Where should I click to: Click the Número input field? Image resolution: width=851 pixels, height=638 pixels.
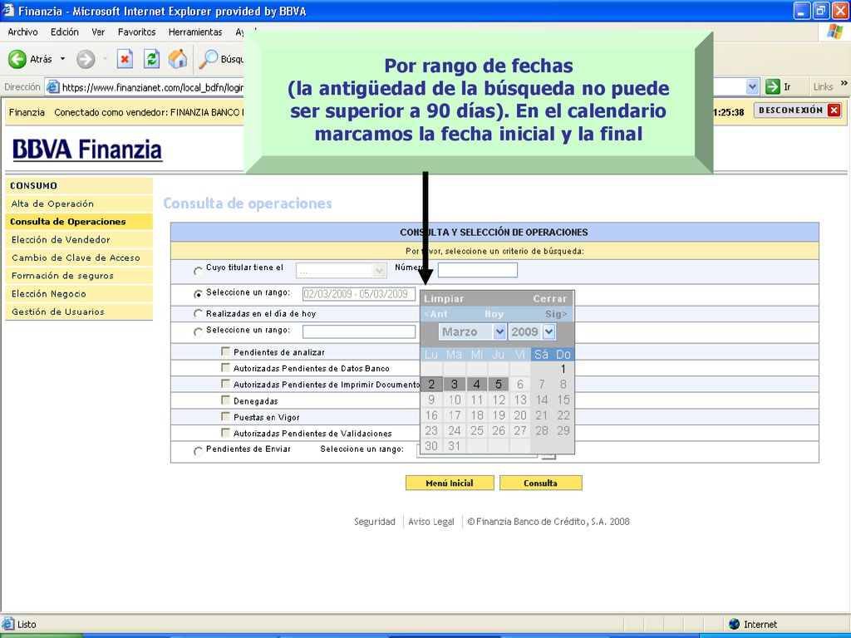tap(478, 270)
